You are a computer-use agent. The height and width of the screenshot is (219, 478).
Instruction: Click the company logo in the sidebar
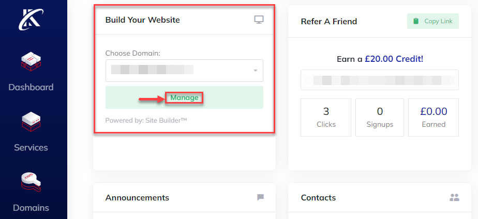31,19
